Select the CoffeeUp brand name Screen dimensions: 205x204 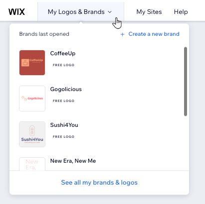coord(63,53)
